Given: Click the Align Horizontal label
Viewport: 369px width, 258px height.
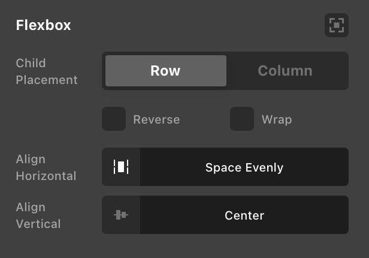Looking at the screenshot, I should (x=46, y=167).
